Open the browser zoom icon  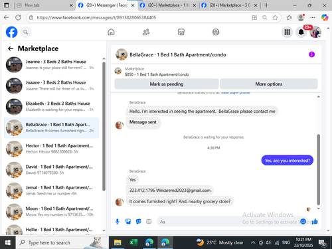[x=265, y=17]
